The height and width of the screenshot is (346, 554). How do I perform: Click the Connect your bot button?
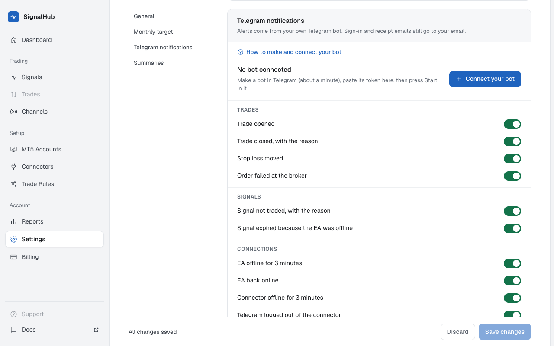tap(485, 79)
